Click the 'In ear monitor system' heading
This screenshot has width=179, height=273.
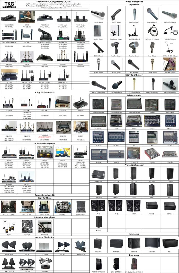point(44,144)
